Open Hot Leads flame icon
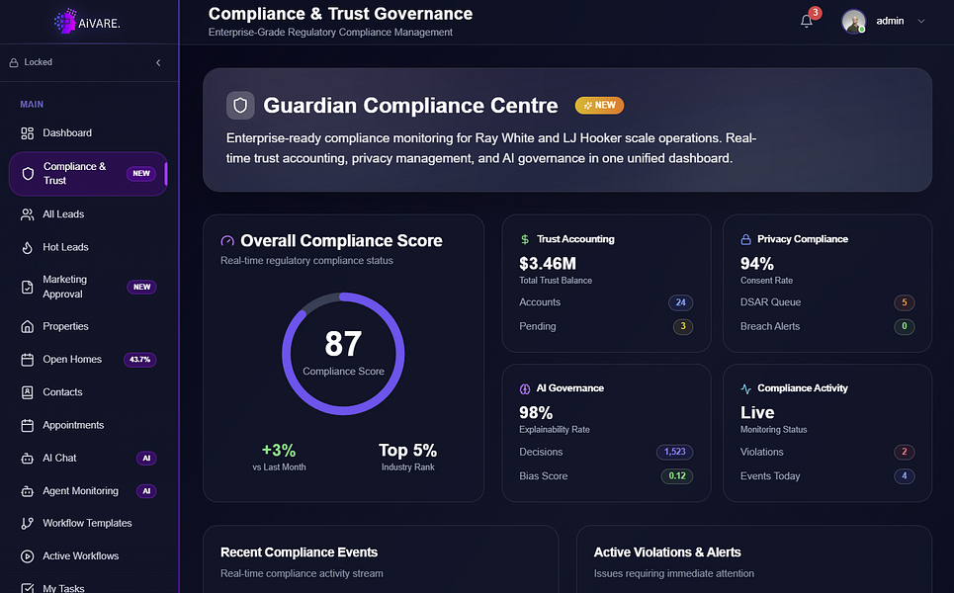The image size is (954, 593). click(28, 247)
